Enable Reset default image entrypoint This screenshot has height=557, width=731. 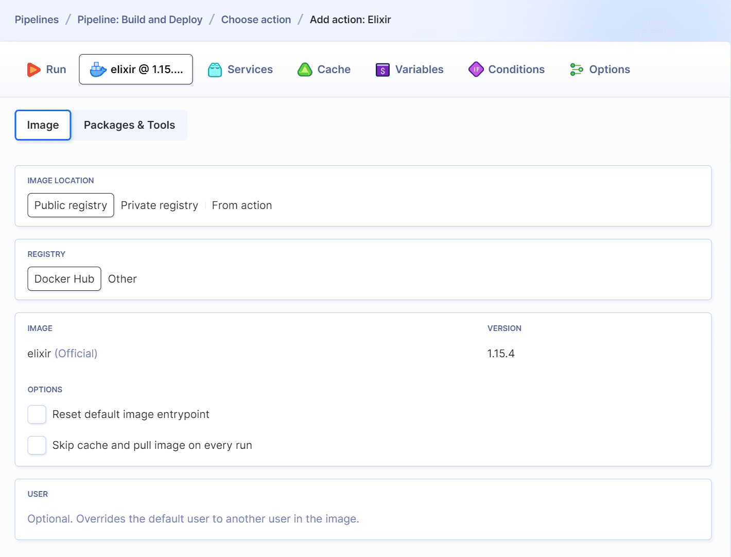tap(37, 414)
